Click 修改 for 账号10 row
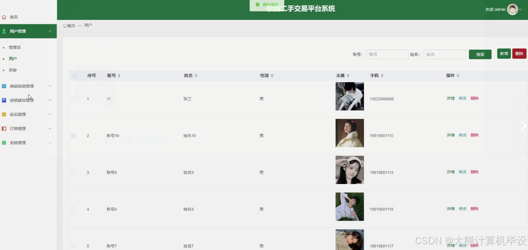This screenshot has width=528, height=250. [x=463, y=135]
